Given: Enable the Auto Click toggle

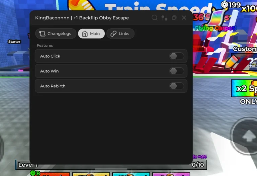Looking at the screenshot, I should click(177, 56).
